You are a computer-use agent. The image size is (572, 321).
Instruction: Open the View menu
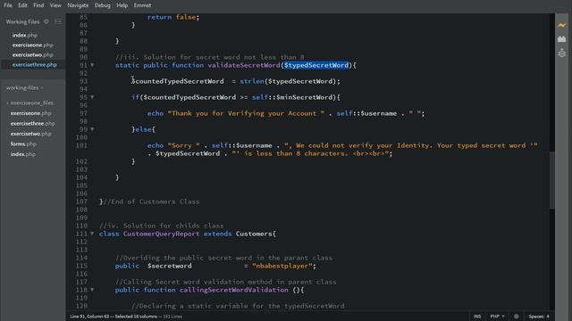point(55,5)
